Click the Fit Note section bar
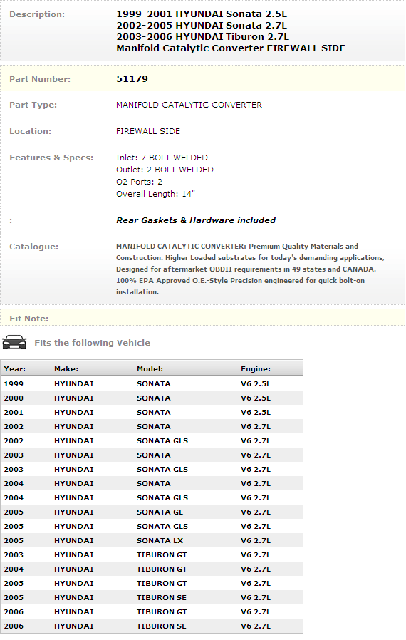 [x=202, y=318]
